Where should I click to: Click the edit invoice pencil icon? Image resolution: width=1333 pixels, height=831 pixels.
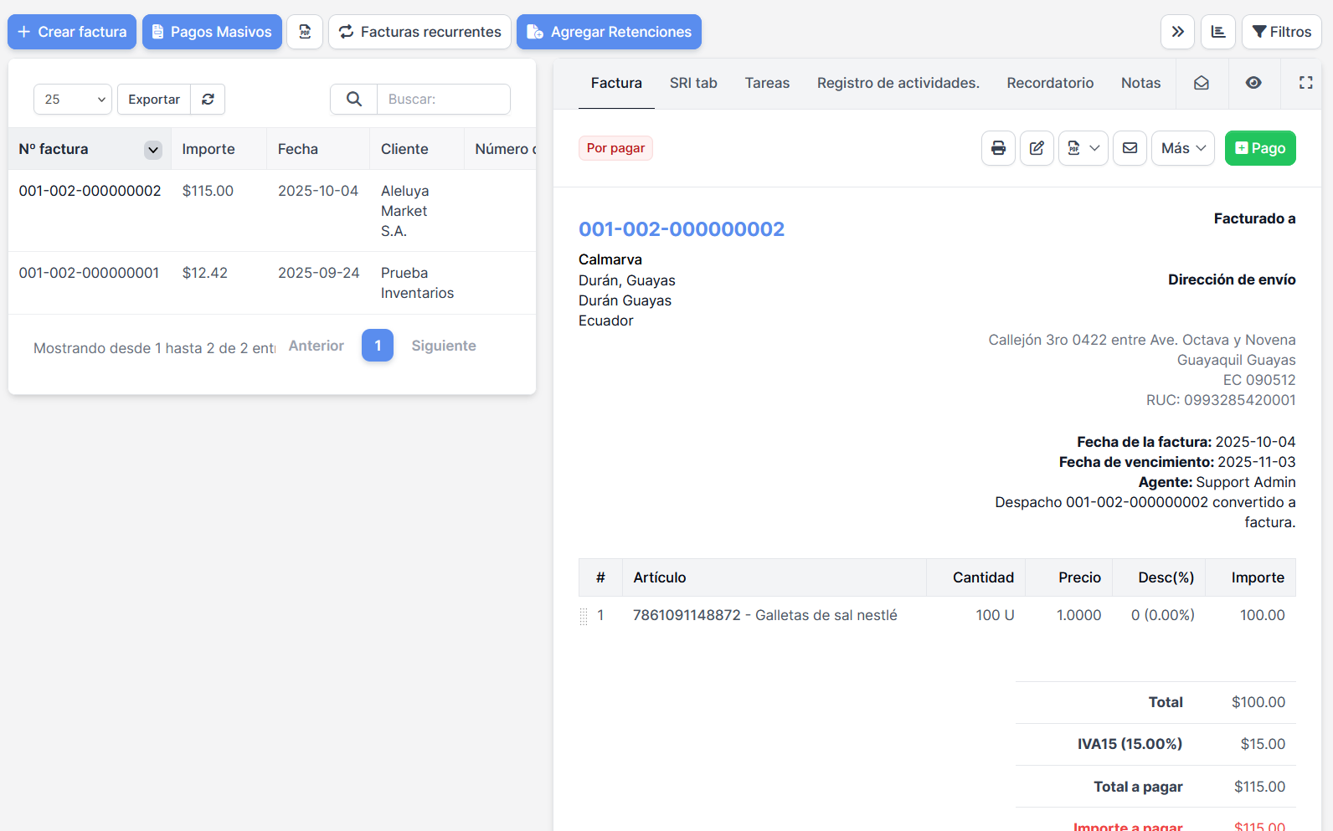1037,148
